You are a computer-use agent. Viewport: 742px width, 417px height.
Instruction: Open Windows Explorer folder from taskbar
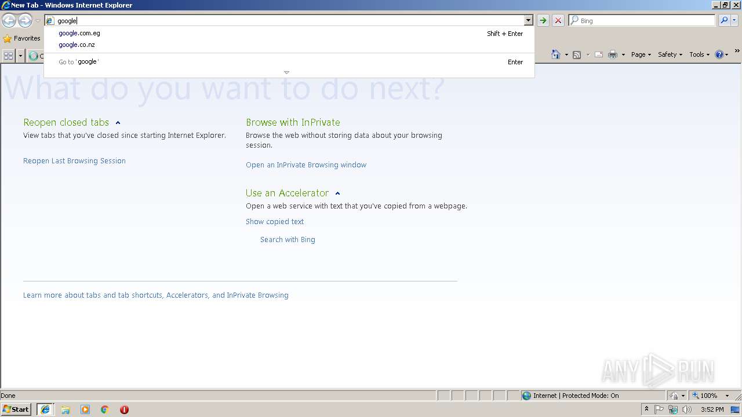66,409
